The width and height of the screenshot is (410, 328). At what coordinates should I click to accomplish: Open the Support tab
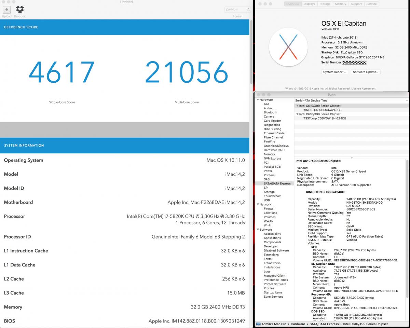(x=356, y=4)
